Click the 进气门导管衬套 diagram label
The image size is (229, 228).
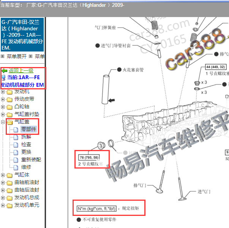[116, 45]
